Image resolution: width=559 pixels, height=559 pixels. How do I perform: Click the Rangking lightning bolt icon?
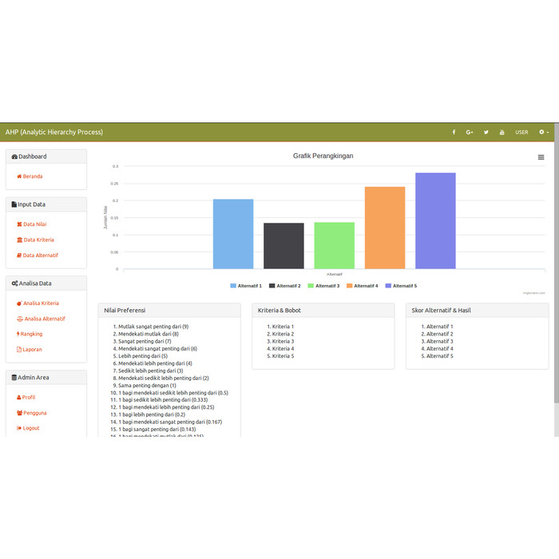(18, 334)
